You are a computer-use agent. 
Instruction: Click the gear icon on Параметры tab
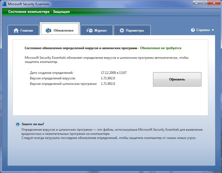point(122,30)
